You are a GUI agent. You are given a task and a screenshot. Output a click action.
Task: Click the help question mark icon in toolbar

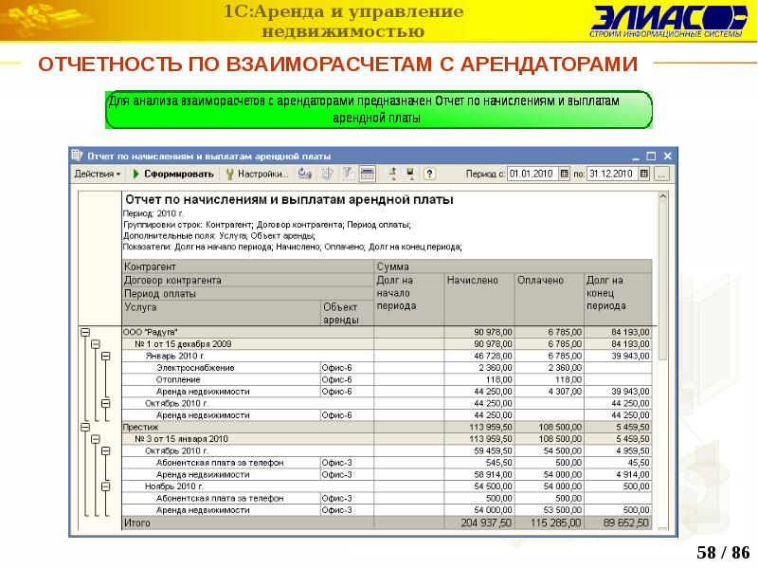coord(429,174)
